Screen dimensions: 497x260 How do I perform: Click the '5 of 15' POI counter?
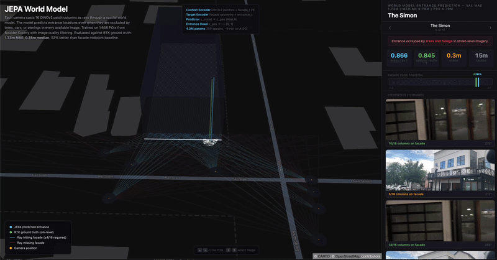[440, 30]
